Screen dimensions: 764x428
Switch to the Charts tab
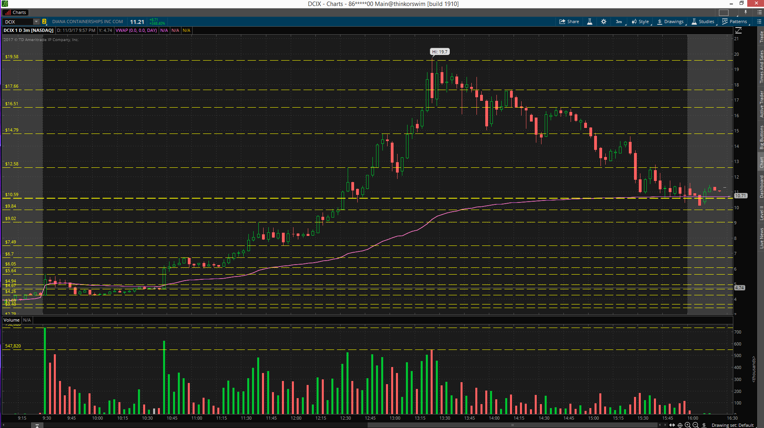pyautogui.click(x=16, y=12)
